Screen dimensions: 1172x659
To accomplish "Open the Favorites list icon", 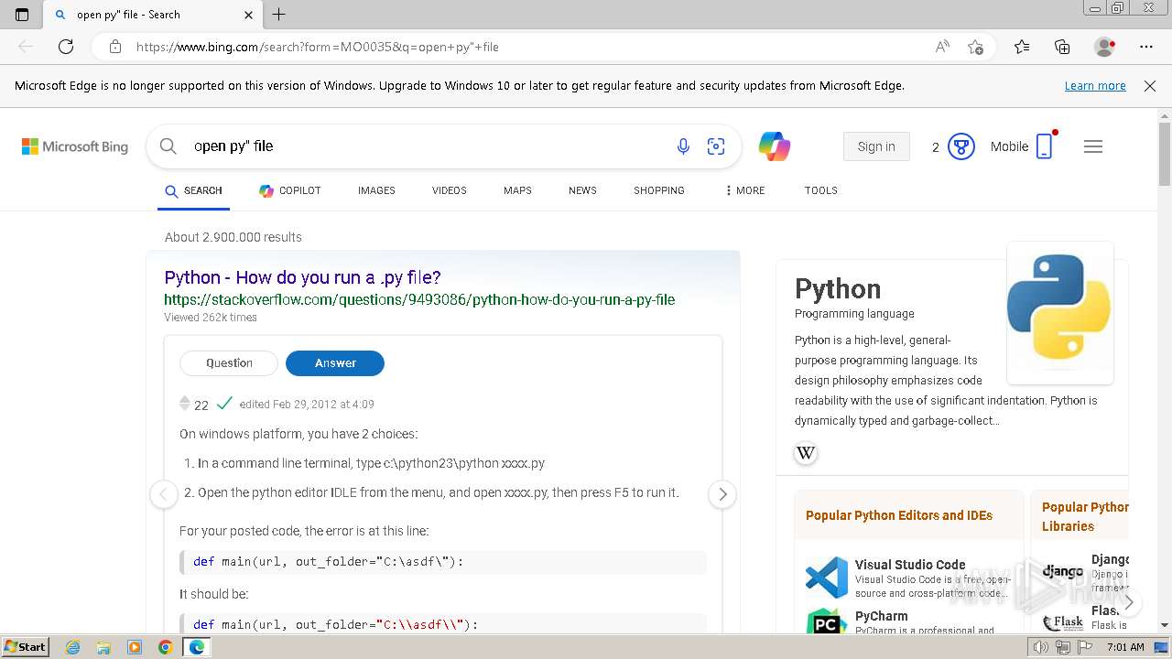I will (1022, 47).
